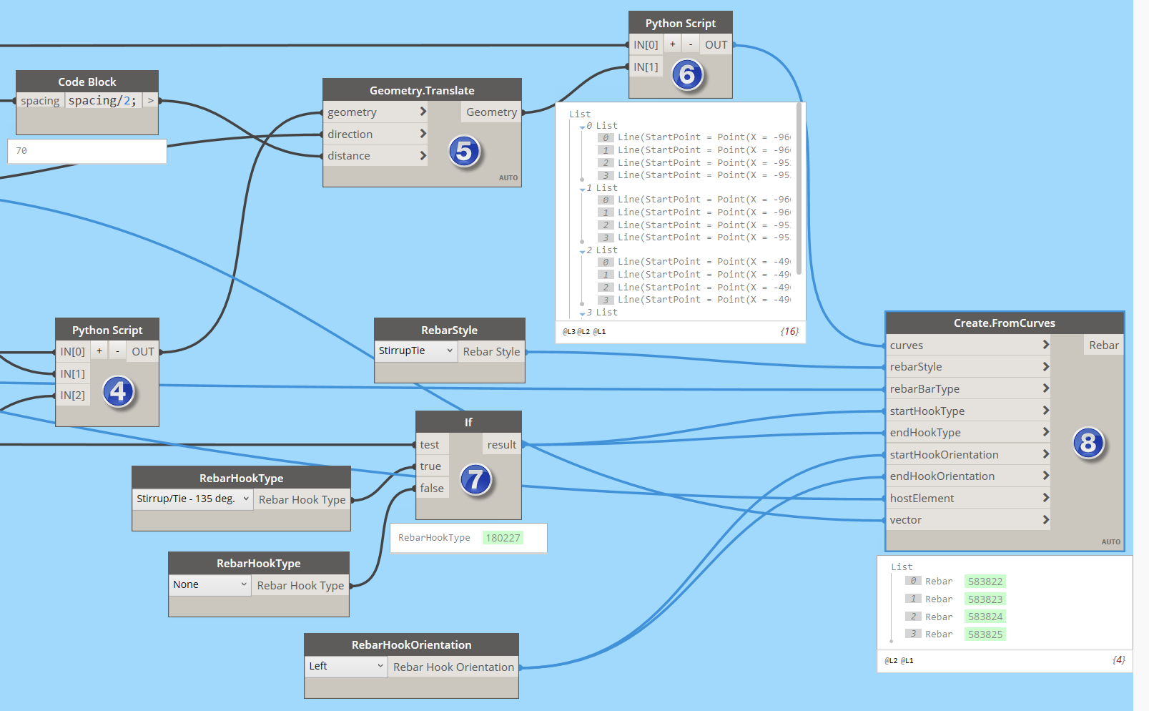Click Rebar element ID 583824

[x=985, y=617]
